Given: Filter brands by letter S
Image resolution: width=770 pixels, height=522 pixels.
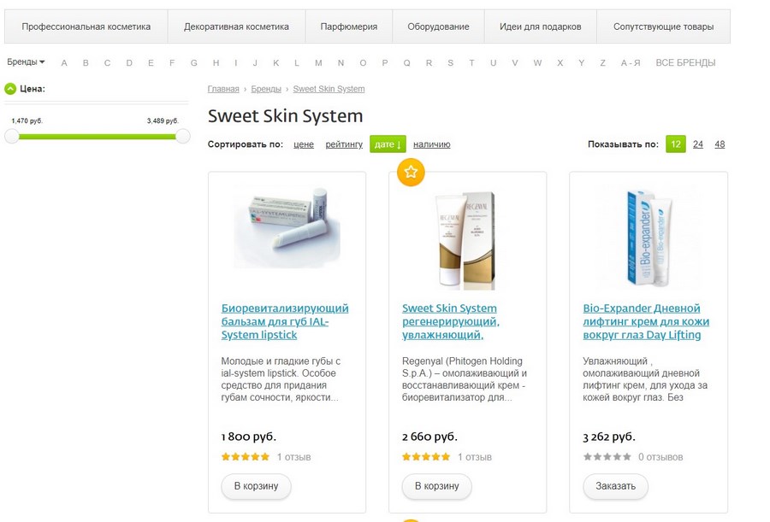Looking at the screenshot, I should (450, 63).
